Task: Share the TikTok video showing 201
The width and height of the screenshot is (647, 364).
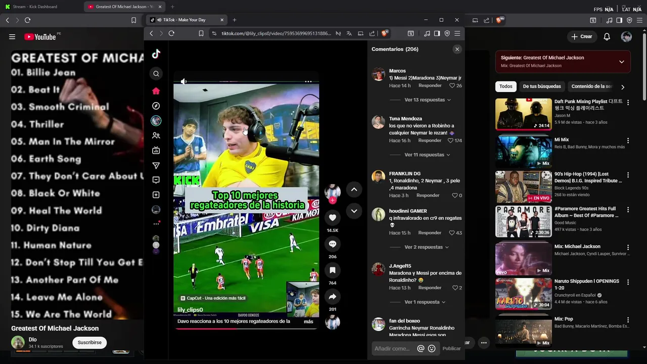Action: (x=333, y=297)
